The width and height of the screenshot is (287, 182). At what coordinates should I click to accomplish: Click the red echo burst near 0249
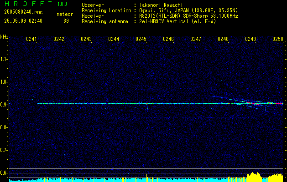[x=255, y=104]
